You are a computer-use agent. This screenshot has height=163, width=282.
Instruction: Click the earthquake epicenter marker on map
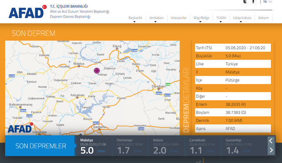(97, 71)
